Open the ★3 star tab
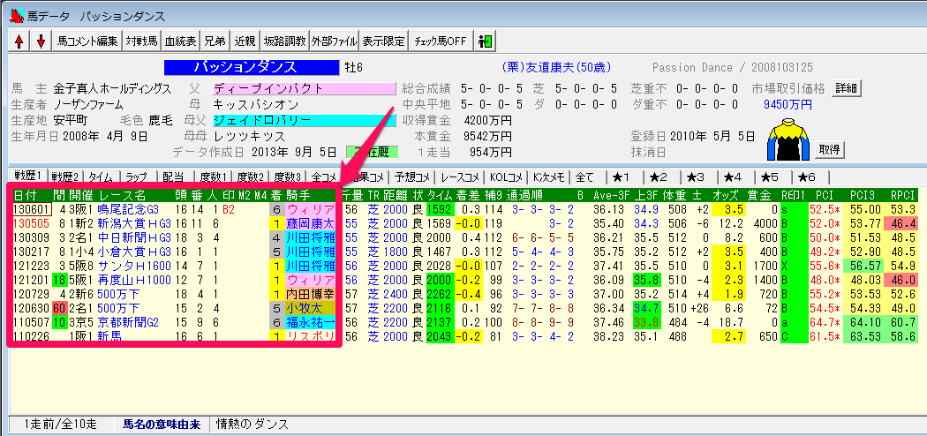The height and width of the screenshot is (436, 927). click(x=697, y=177)
